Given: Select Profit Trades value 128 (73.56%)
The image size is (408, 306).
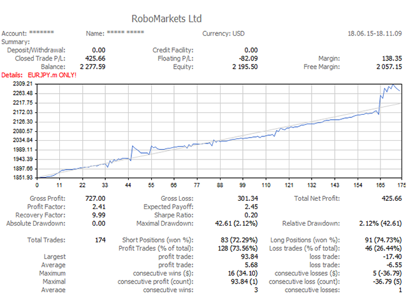Looking at the screenshot, I should (x=238, y=249).
